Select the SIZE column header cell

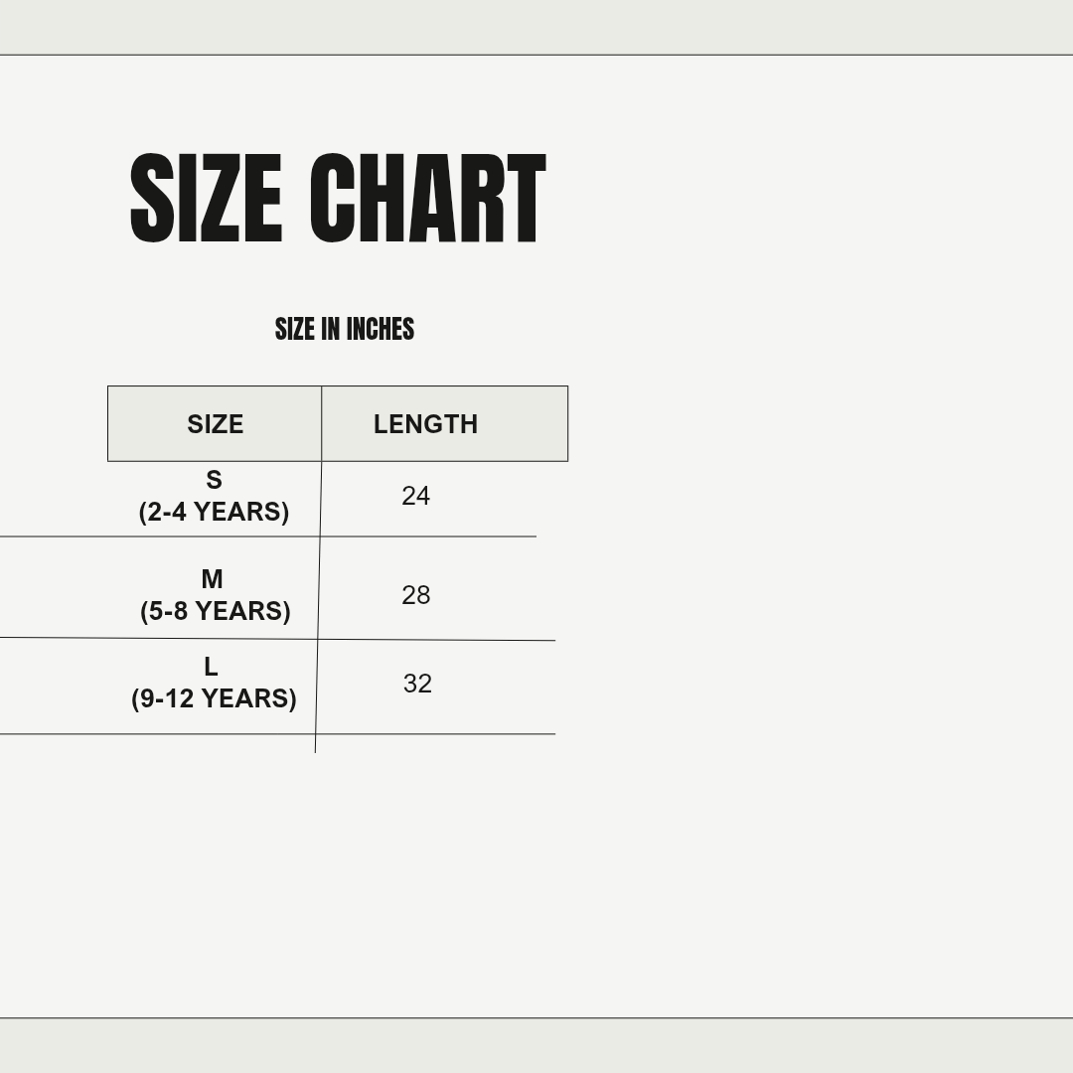(215, 424)
